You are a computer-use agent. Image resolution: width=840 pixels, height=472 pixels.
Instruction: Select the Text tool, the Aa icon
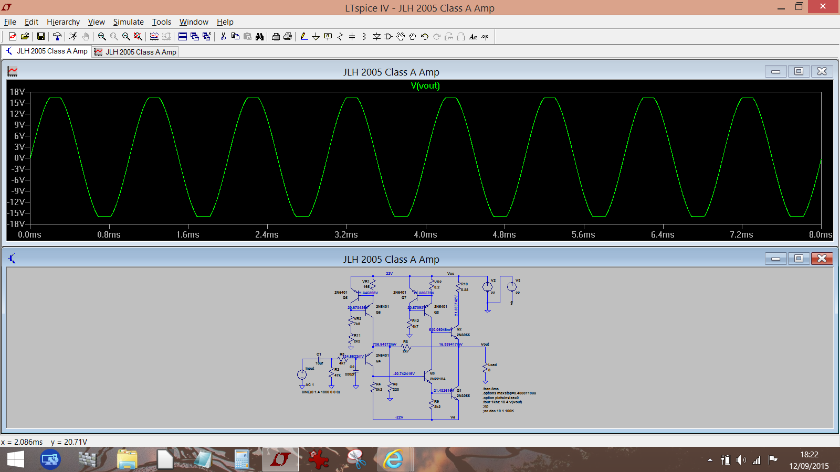[473, 36]
